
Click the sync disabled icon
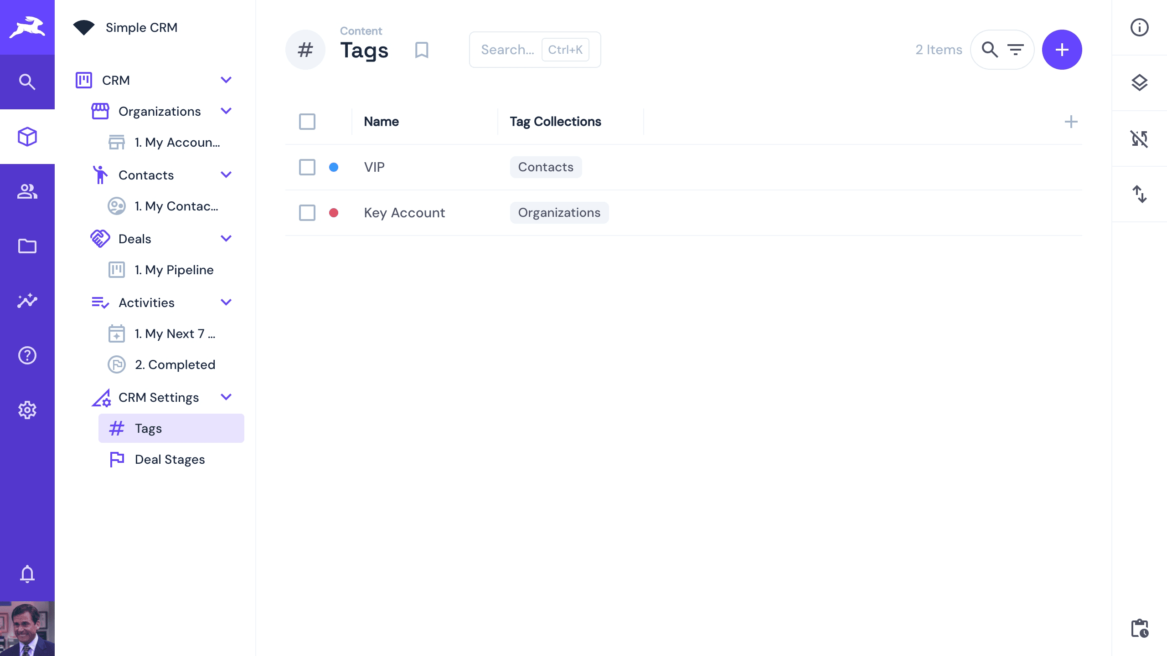coord(1139,138)
